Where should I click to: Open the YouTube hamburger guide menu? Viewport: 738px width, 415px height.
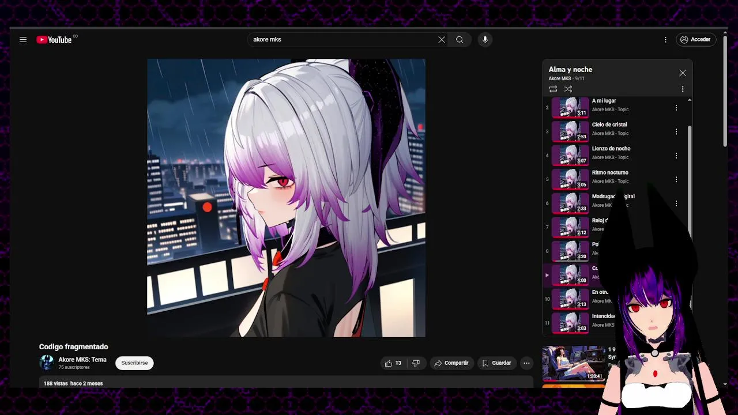tap(23, 40)
